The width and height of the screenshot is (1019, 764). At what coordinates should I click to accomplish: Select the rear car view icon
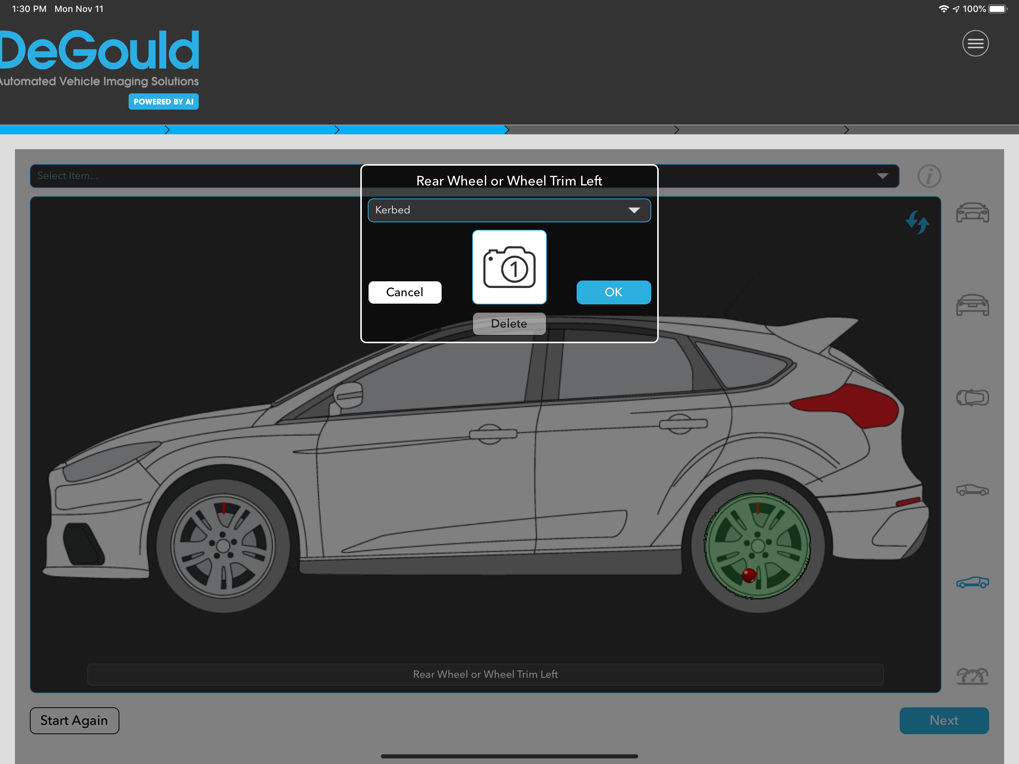[972, 305]
